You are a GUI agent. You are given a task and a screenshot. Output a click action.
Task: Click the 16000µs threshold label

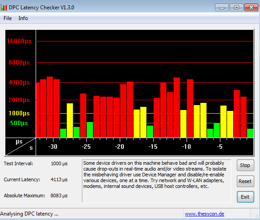[x=19, y=41]
